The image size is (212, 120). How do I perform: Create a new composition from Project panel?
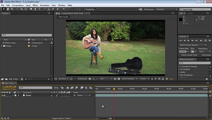click(x=11, y=79)
